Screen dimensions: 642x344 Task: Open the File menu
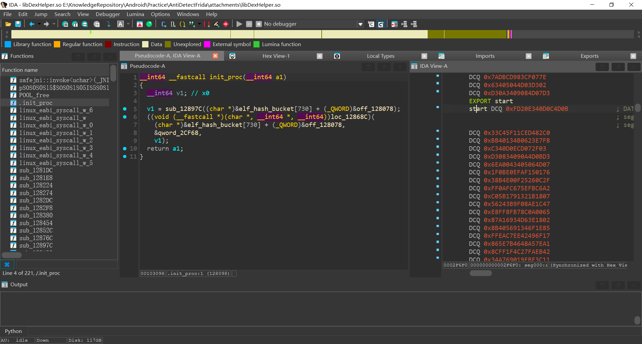pyautogui.click(x=7, y=14)
